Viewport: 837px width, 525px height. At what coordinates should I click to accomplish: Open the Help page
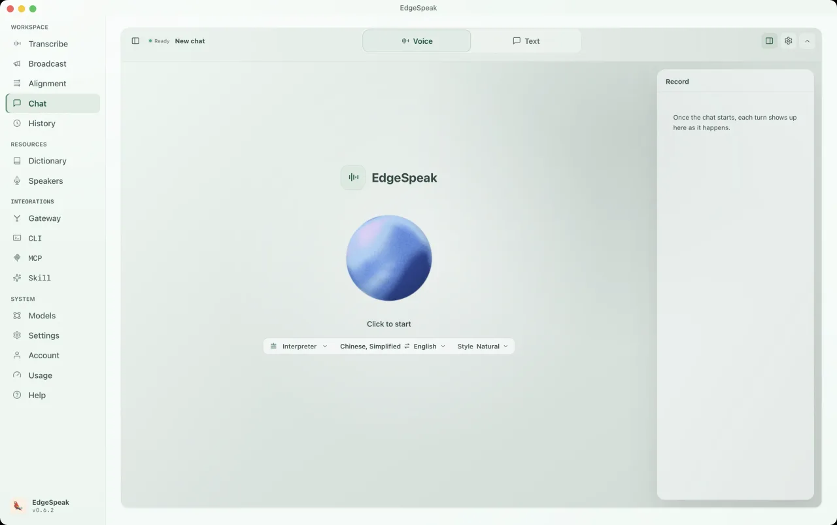53,395
